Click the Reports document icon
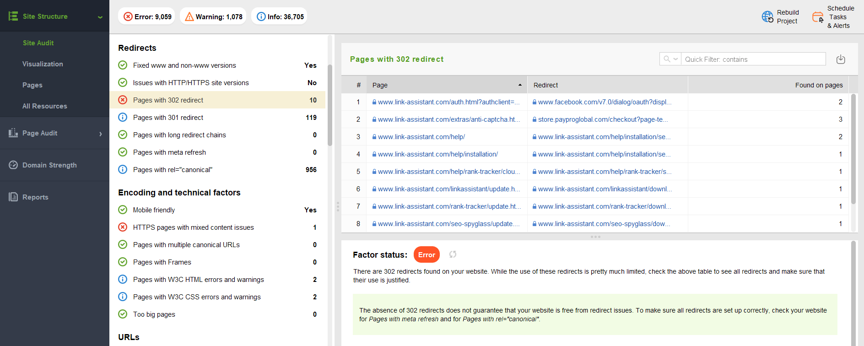The height and width of the screenshot is (346, 864). [x=13, y=197]
